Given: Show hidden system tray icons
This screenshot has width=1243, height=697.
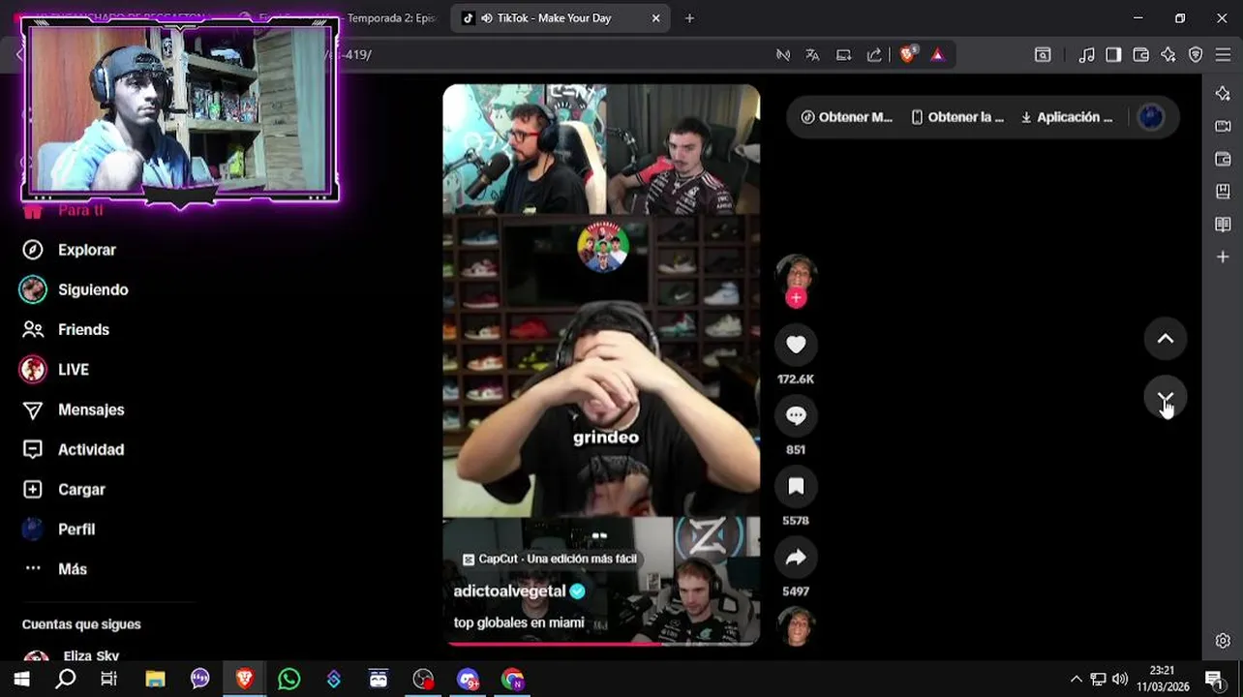Looking at the screenshot, I should tap(1076, 679).
